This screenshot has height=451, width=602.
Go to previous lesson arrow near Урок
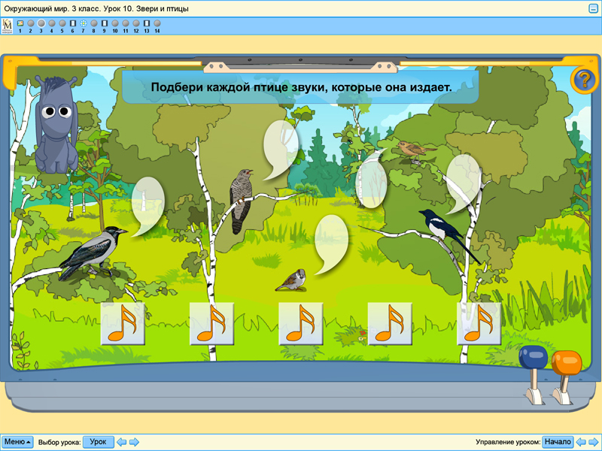click(x=121, y=442)
